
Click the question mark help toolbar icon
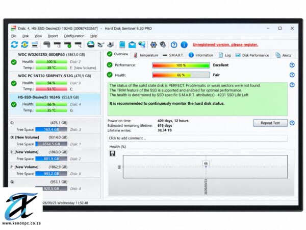174,45
